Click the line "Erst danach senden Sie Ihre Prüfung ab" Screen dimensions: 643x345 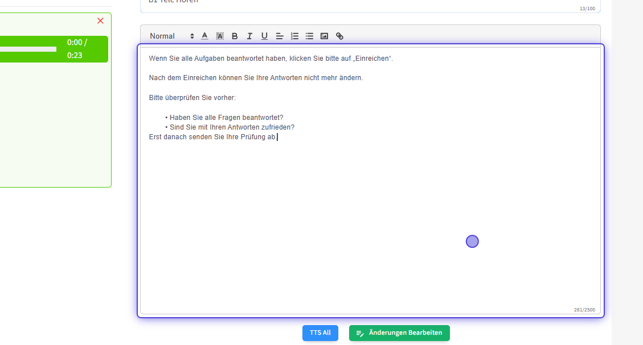pyautogui.click(x=212, y=137)
